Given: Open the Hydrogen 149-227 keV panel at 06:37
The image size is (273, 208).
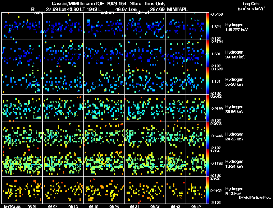Looking at the screenshot, I should (x=155, y=26).
